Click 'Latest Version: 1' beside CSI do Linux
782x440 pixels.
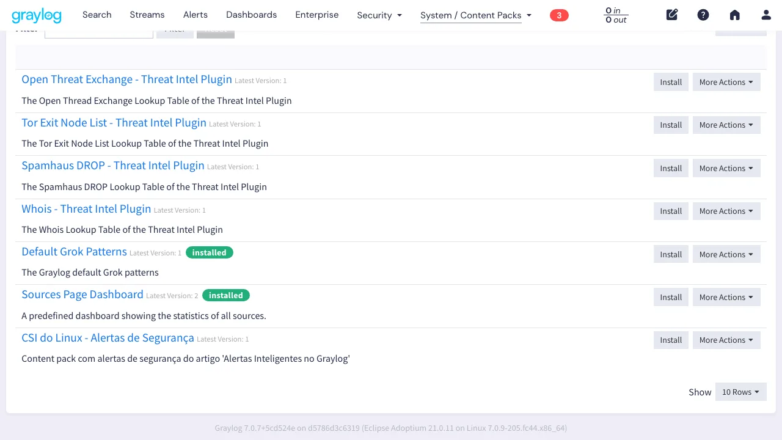tap(223, 339)
